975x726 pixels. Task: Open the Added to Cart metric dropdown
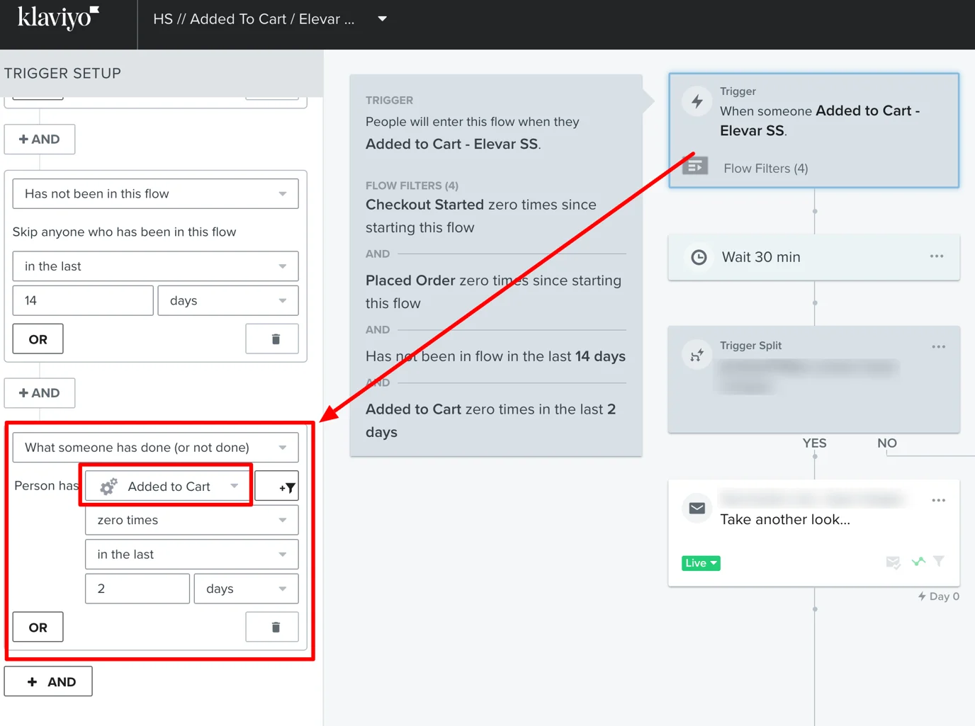click(x=169, y=487)
